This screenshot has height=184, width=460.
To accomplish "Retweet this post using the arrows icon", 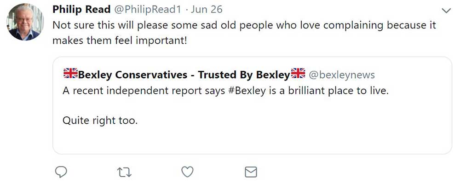I will [124, 172].
